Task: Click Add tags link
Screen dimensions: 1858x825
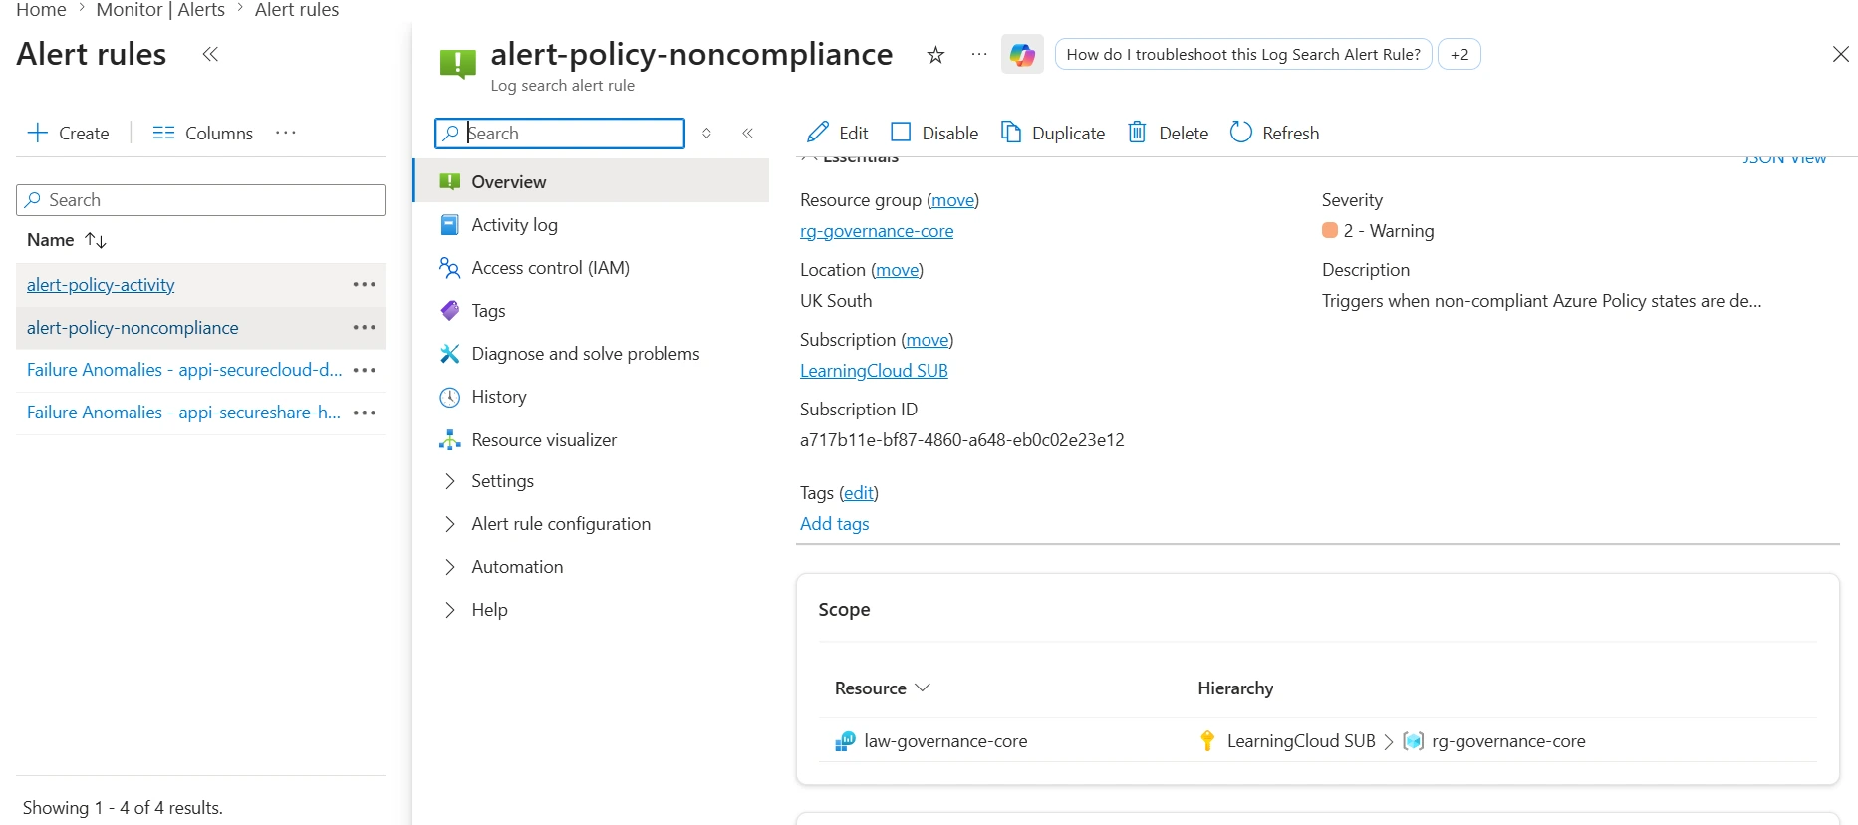Action: pyautogui.click(x=834, y=524)
